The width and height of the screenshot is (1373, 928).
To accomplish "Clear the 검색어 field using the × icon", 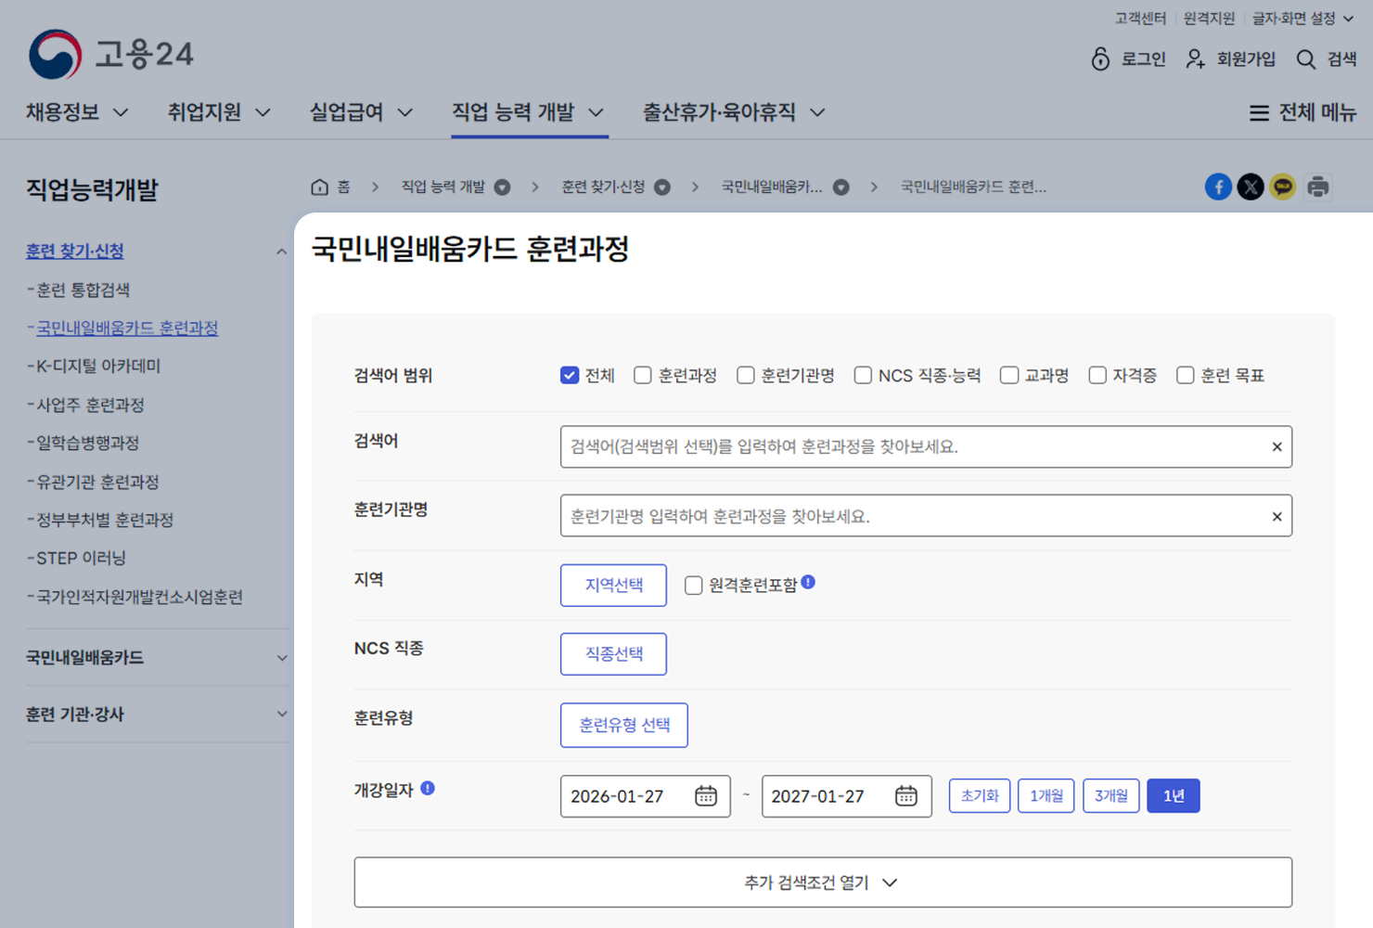I will pyautogui.click(x=1277, y=446).
